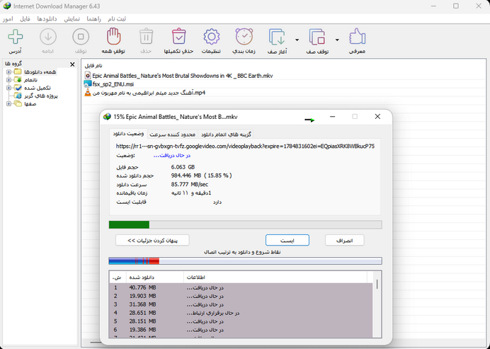Viewport: 490px width, 349px height.
Task: Click the نام فایل column header
Action: [93, 66]
